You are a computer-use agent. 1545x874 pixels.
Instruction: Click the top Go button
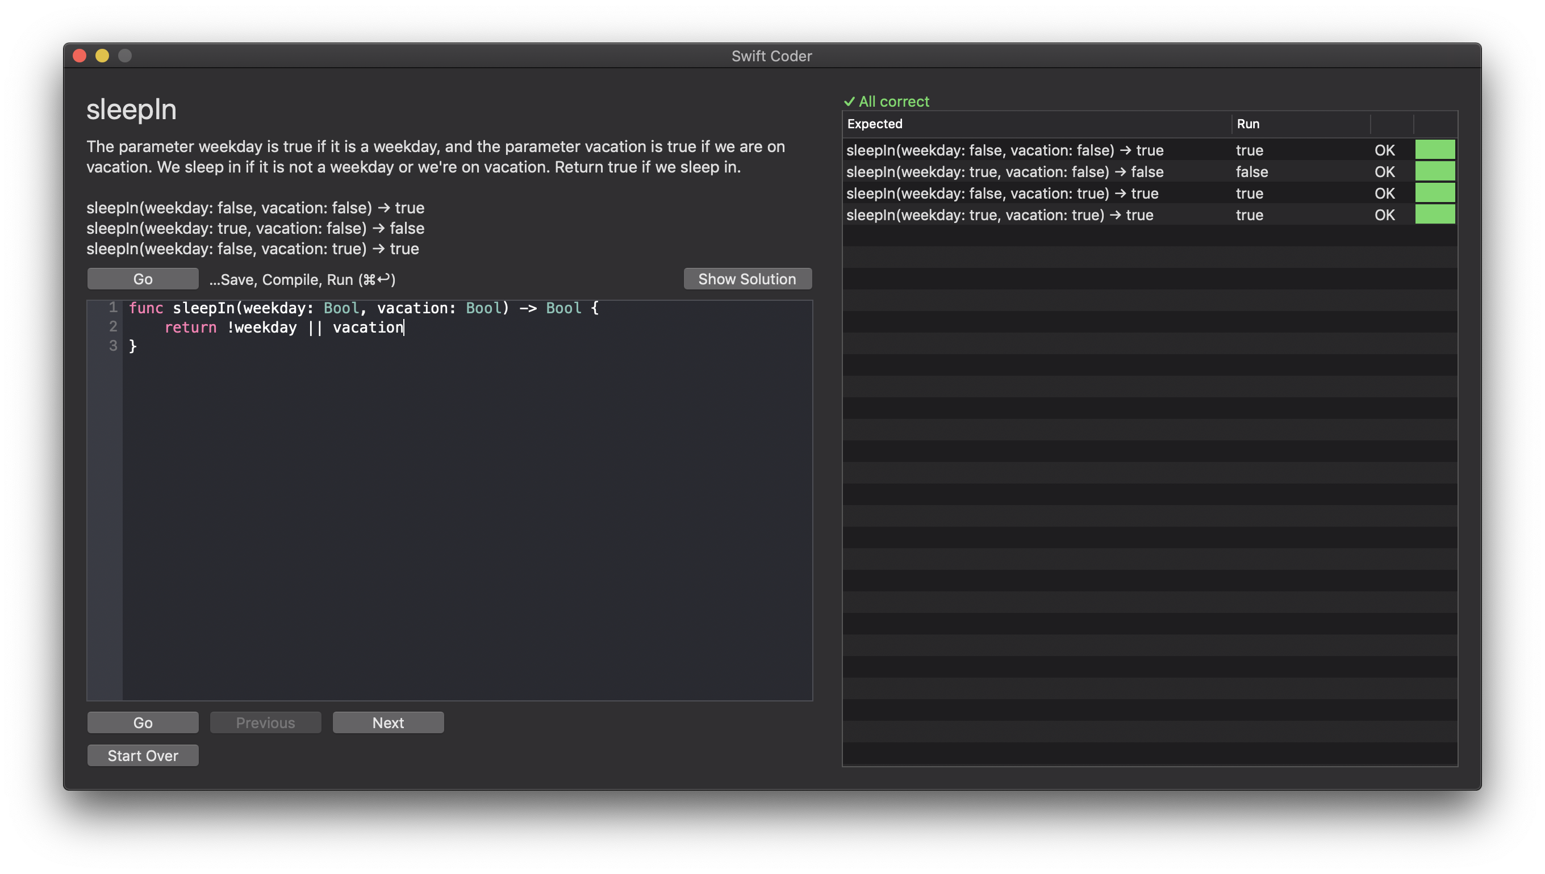(x=143, y=279)
